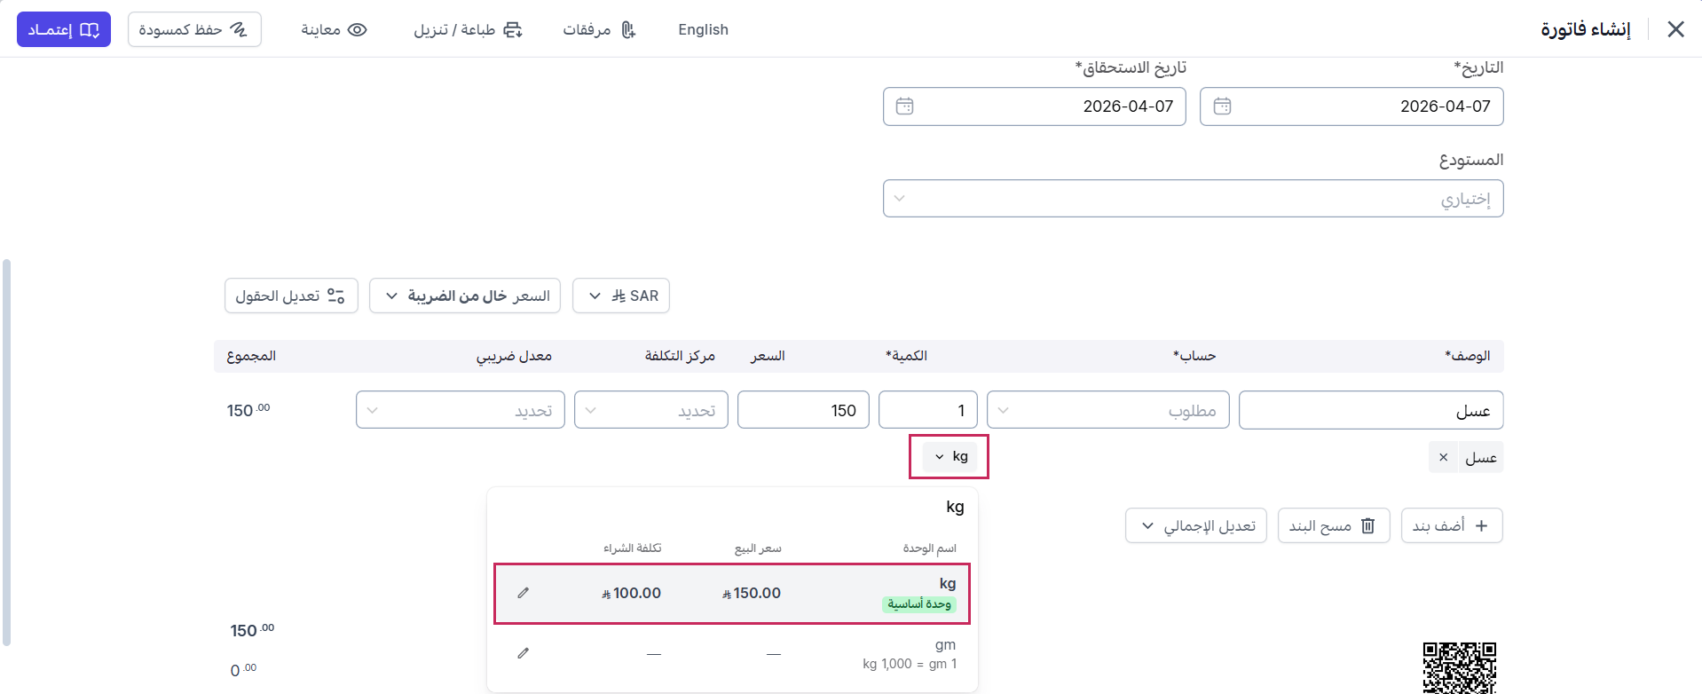Screen dimensions: 1702x694
Task: Click the pencil edit icon for the gm unit
Action: point(524,653)
